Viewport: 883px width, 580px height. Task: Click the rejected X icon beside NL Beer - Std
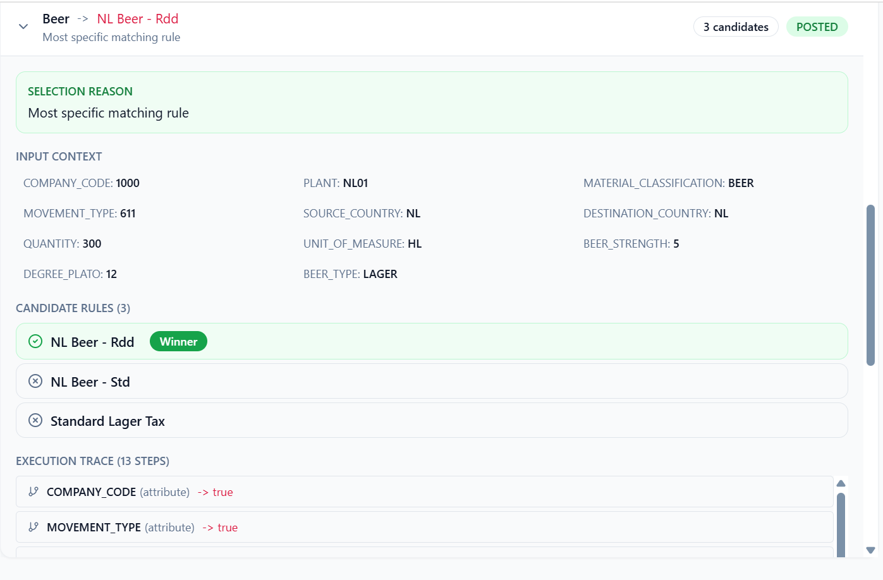(35, 382)
